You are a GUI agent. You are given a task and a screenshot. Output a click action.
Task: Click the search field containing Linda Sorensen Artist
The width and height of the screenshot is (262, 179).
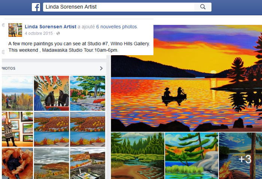119,7
